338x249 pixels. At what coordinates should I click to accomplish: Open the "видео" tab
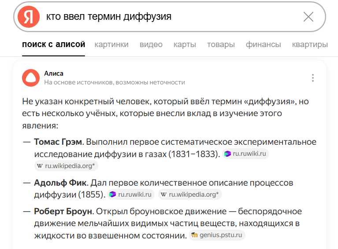[151, 44]
